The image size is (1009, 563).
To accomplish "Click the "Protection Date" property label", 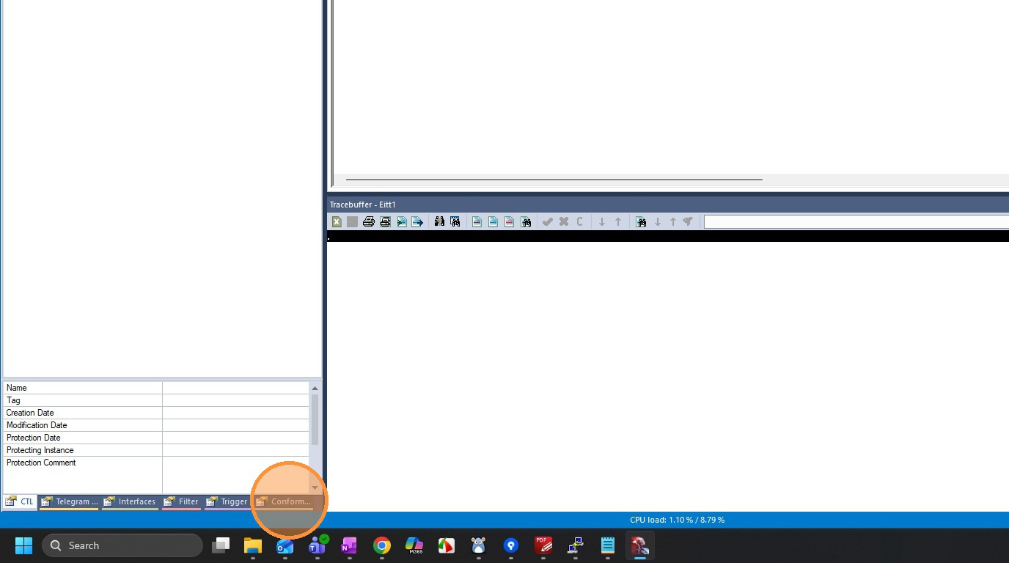I will point(34,438).
